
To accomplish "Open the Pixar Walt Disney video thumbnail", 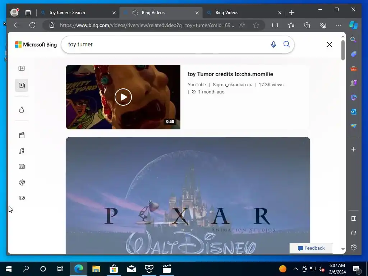I will pyautogui.click(x=188, y=195).
